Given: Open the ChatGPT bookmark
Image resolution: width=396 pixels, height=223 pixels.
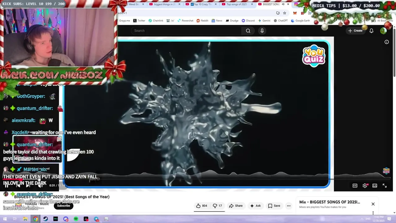Looking at the screenshot, I should click(281, 21).
